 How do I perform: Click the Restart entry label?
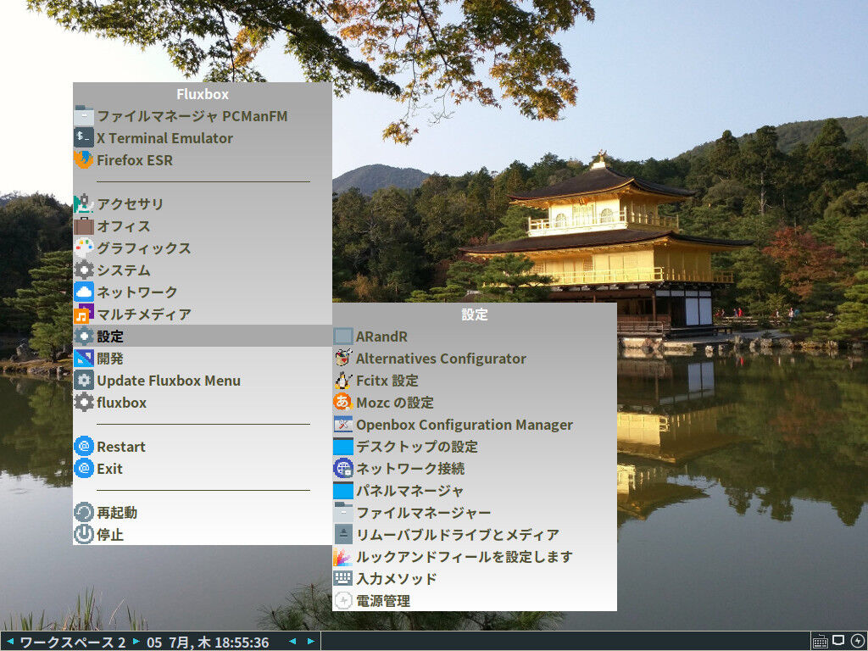click(121, 447)
